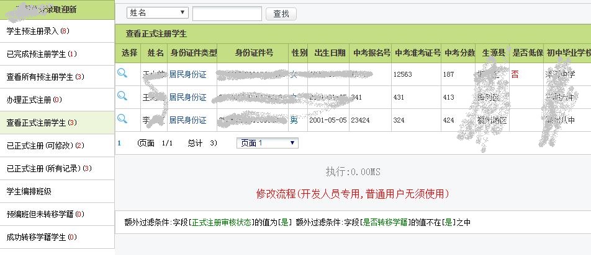Click score 187 cell
The image size is (591, 255).
448,74
